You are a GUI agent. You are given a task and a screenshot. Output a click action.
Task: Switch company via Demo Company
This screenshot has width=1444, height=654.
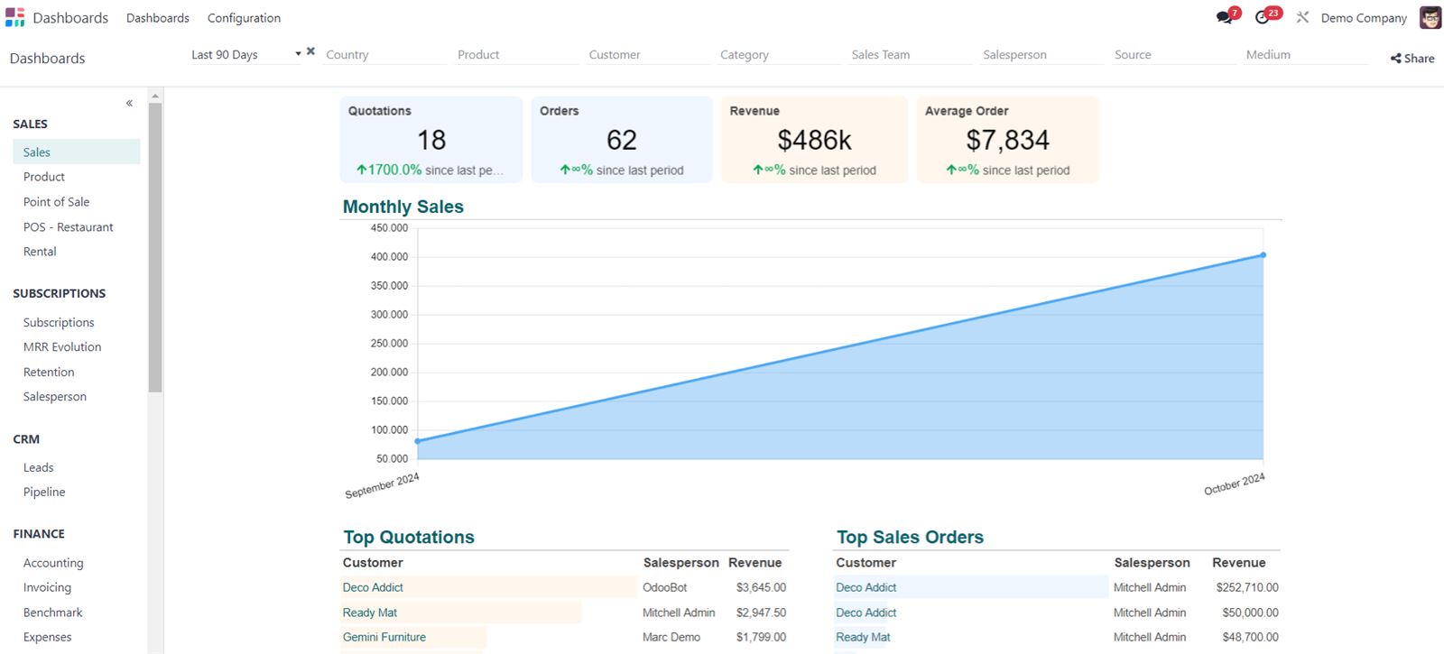[1364, 18]
